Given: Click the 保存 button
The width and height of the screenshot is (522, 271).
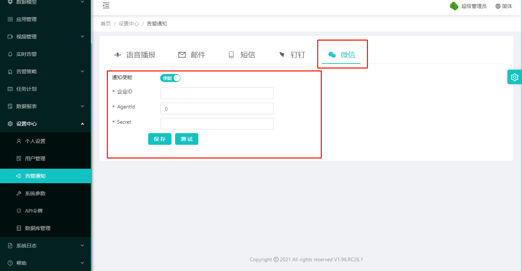Looking at the screenshot, I should [x=159, y=139].
